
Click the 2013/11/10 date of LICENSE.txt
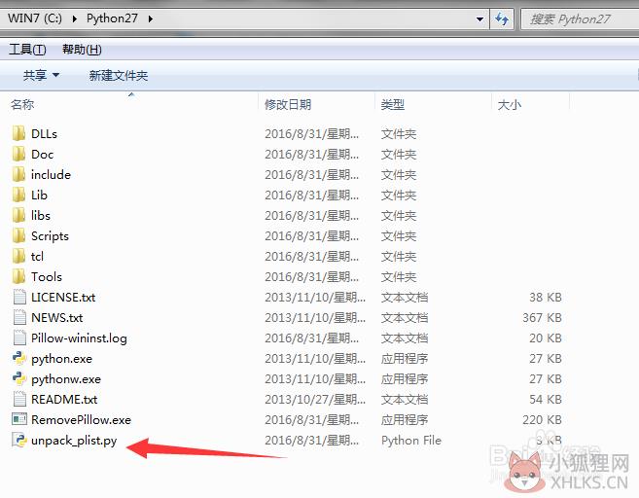coord(315,297)
